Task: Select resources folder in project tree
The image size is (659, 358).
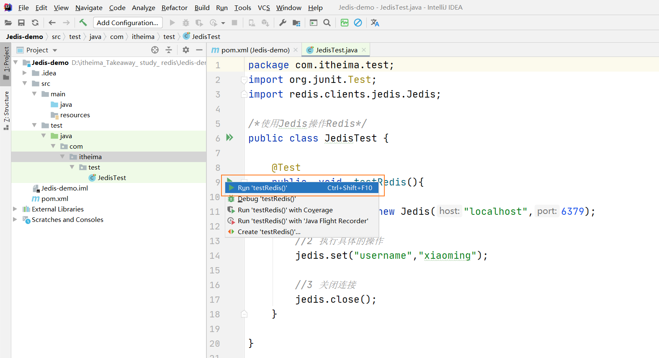Action: [x=75, y=115]
